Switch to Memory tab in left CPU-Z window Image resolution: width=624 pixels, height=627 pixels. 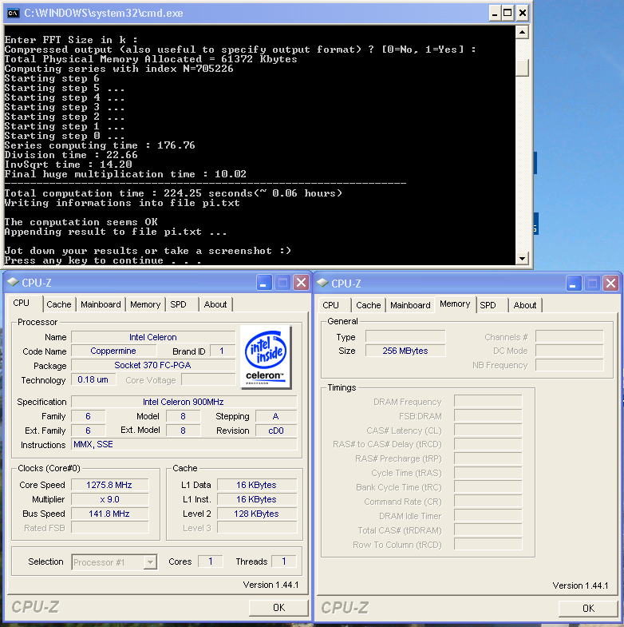point(145,304)
